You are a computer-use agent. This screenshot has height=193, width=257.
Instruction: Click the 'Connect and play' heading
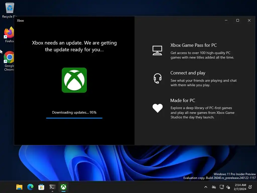click(188, 73)
